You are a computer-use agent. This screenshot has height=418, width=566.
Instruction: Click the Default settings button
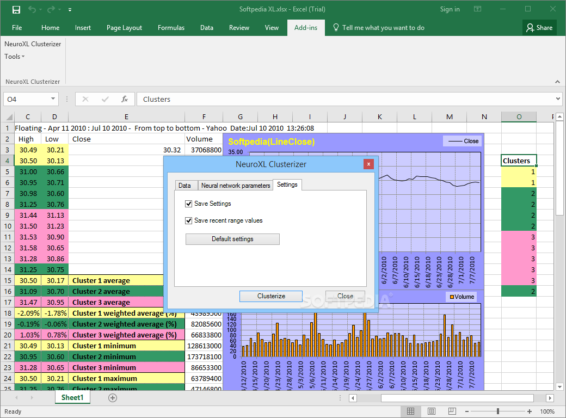coord(232,239)
